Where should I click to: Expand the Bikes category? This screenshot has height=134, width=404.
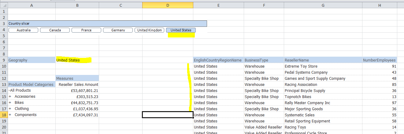(x=10, y=103)
